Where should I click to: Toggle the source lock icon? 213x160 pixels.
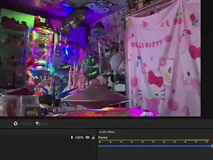point(93,137)
